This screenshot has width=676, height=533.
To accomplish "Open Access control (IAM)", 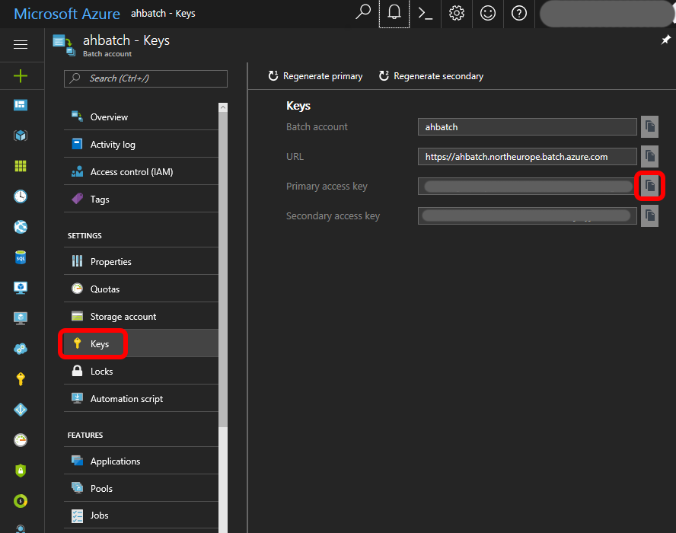I will [141, 172].
